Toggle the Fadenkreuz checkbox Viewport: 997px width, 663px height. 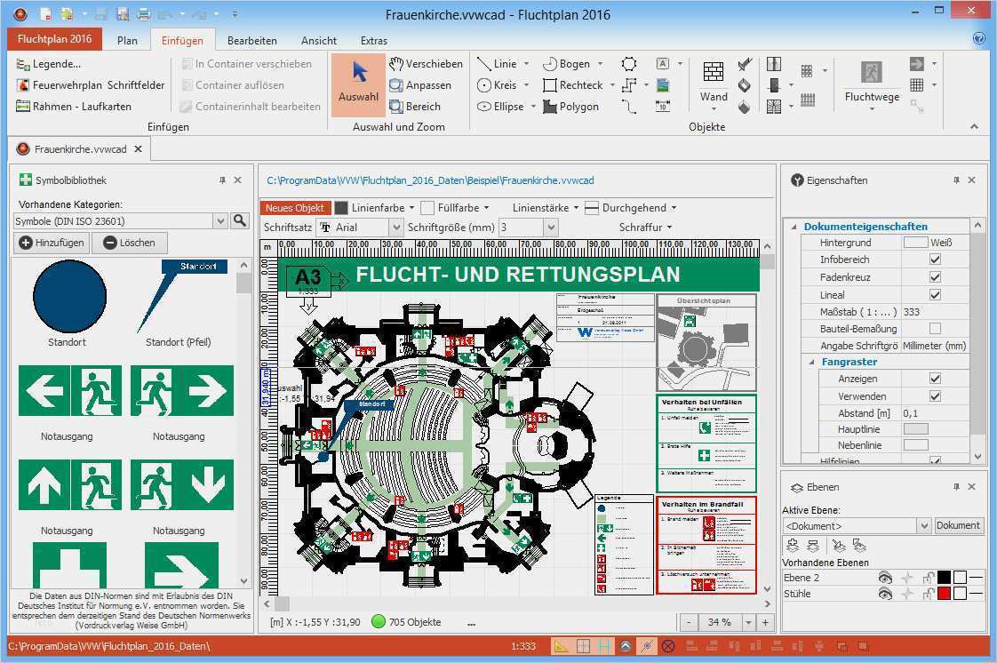click(x=935, y=277)
